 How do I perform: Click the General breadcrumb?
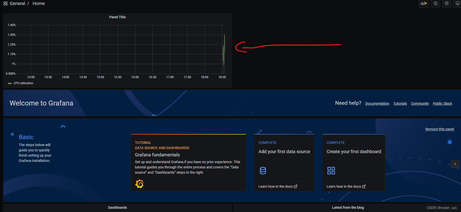click(x=17, y=4)
